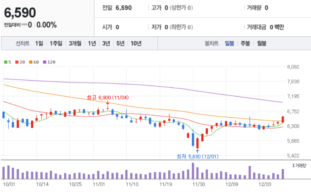The height and width of the screenshot is (195, 311).
Task: Select the 1일 line chart tab
Action: tap(39, 43)
